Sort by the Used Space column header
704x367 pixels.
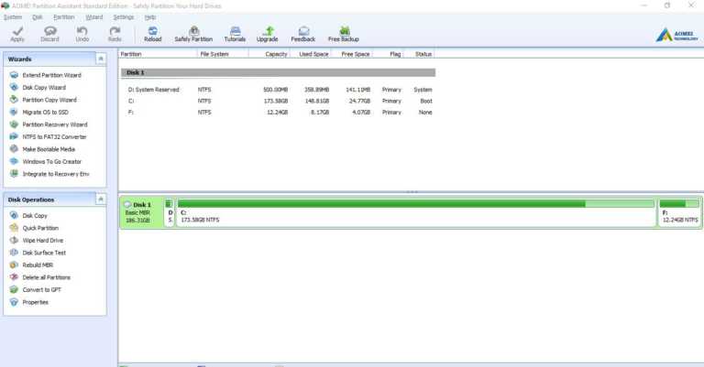310,54
